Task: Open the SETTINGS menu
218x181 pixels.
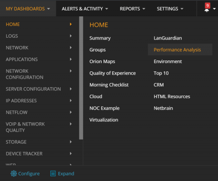Action: pyautogui.click(x=170, y=9)
